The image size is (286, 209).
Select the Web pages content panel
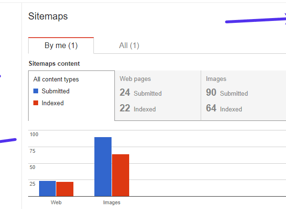click(157, 95)
